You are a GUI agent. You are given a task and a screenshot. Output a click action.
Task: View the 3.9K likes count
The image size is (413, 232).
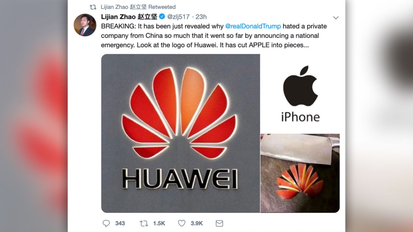click(197, 223)
